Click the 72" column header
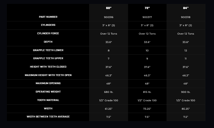Screen dimensions: 214x128 [x=147, y=8]
